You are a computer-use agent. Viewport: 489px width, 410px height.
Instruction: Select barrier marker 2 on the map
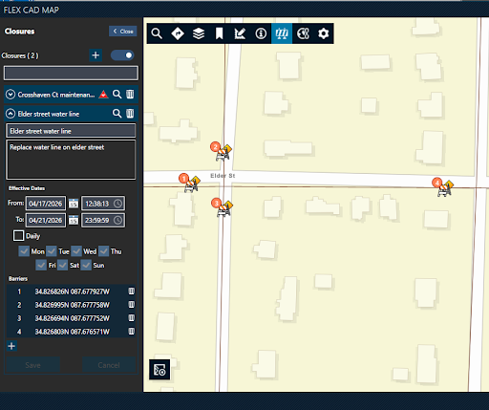[x=221, y=151]
